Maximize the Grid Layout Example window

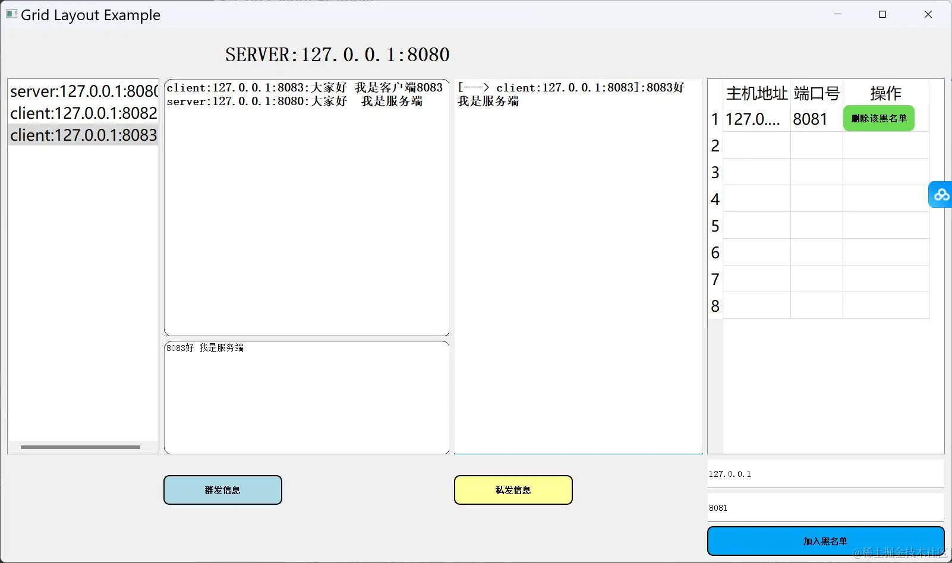[882, 14]
